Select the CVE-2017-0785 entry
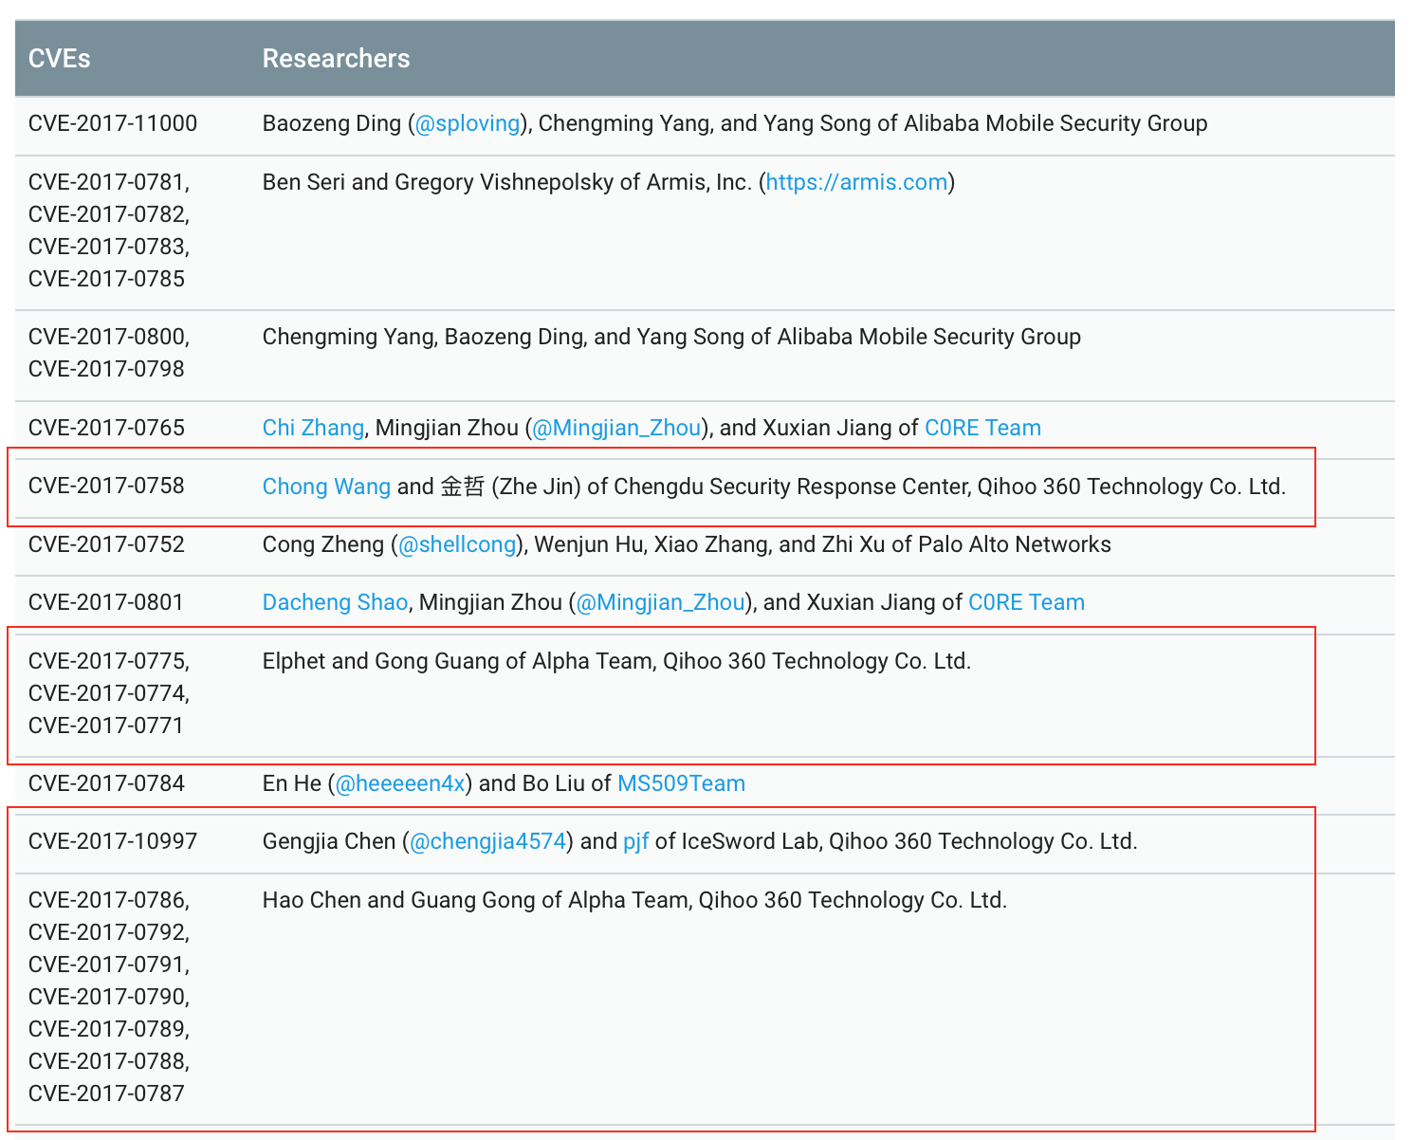Viewport: 1413px width, 1140px height. [107, 279]
